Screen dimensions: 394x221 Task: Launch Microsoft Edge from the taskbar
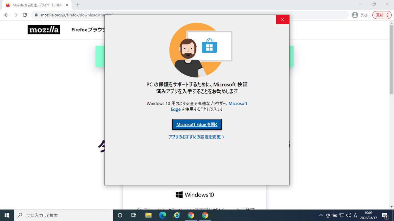pos(163,215)
